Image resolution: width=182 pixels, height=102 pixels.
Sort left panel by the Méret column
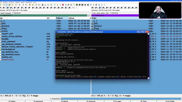coord(62,18)
